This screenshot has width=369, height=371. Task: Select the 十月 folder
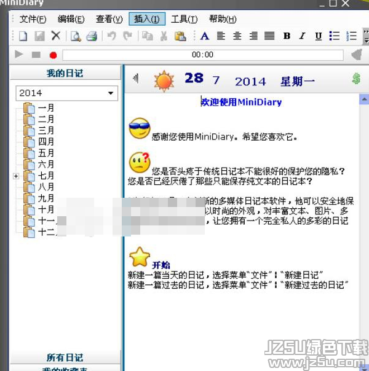coord(39,209)
